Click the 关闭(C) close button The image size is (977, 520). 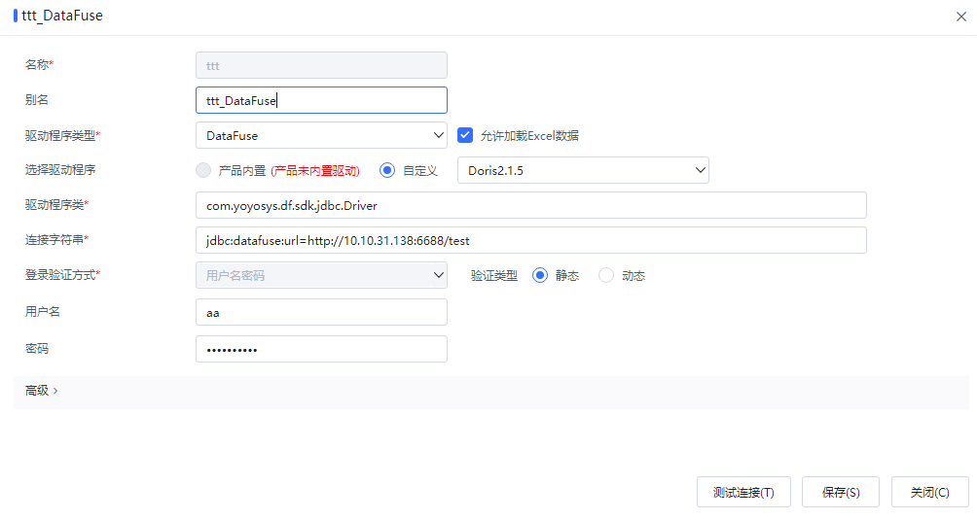929,492
